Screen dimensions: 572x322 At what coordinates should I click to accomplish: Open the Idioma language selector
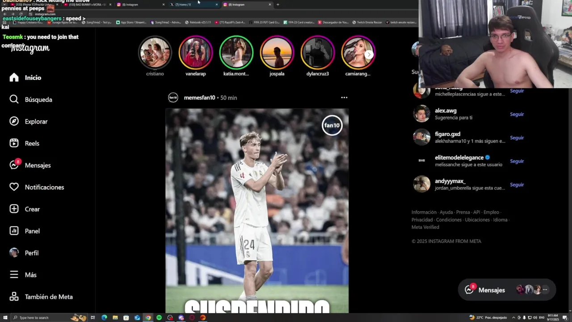tap(500, 220)
